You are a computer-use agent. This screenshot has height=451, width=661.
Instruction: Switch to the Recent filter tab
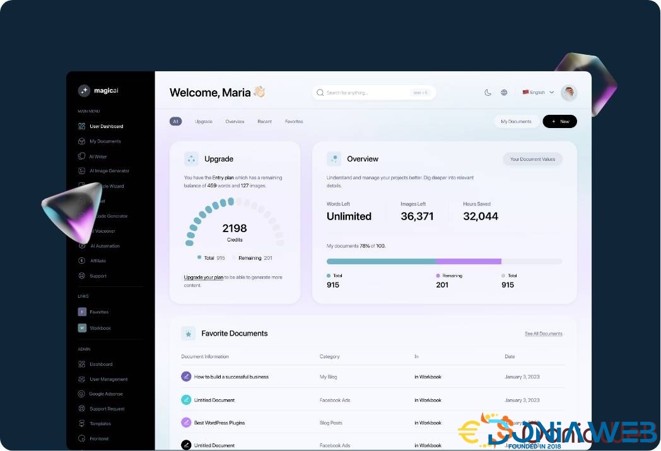(x=264, y=121)
